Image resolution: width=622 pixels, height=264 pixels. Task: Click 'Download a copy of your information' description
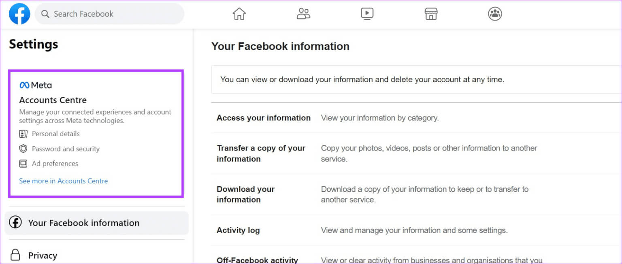click(x=425, y=194)
